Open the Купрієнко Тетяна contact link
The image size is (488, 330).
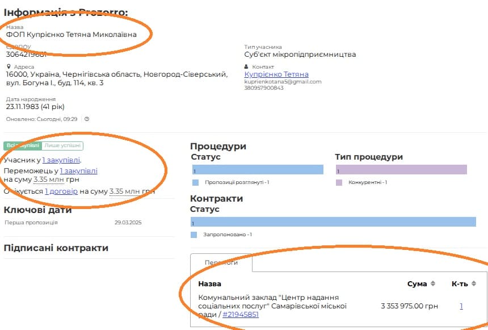[276, 74]
